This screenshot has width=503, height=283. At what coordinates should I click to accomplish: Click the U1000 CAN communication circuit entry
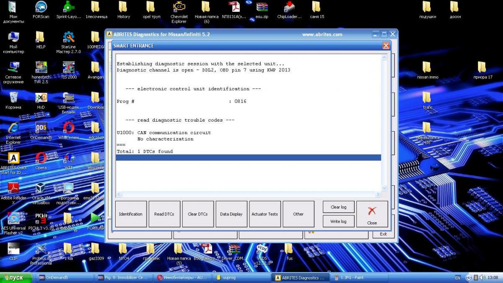point(164,132)
